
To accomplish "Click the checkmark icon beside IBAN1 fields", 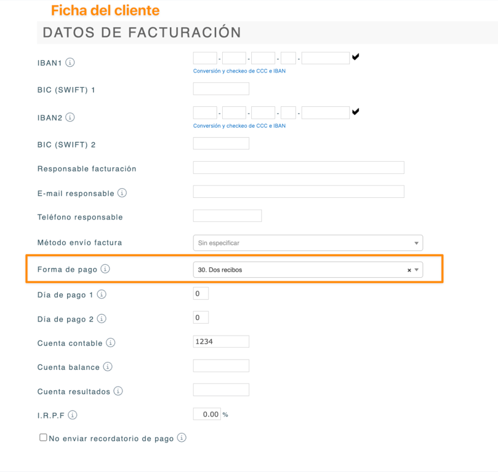I will pyautogui.click(x=355, y=57).
